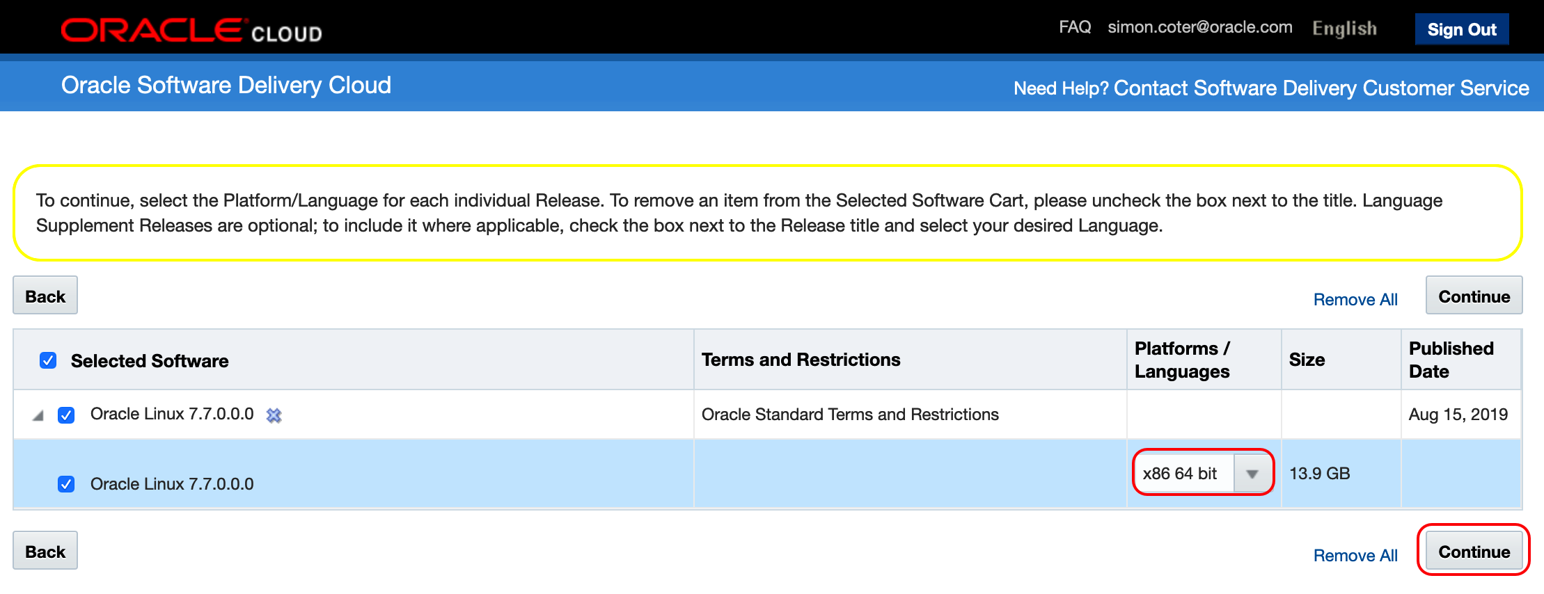Click the top Remove All link
Screen dimensions: 1544x594
[x=1355, y=300]
